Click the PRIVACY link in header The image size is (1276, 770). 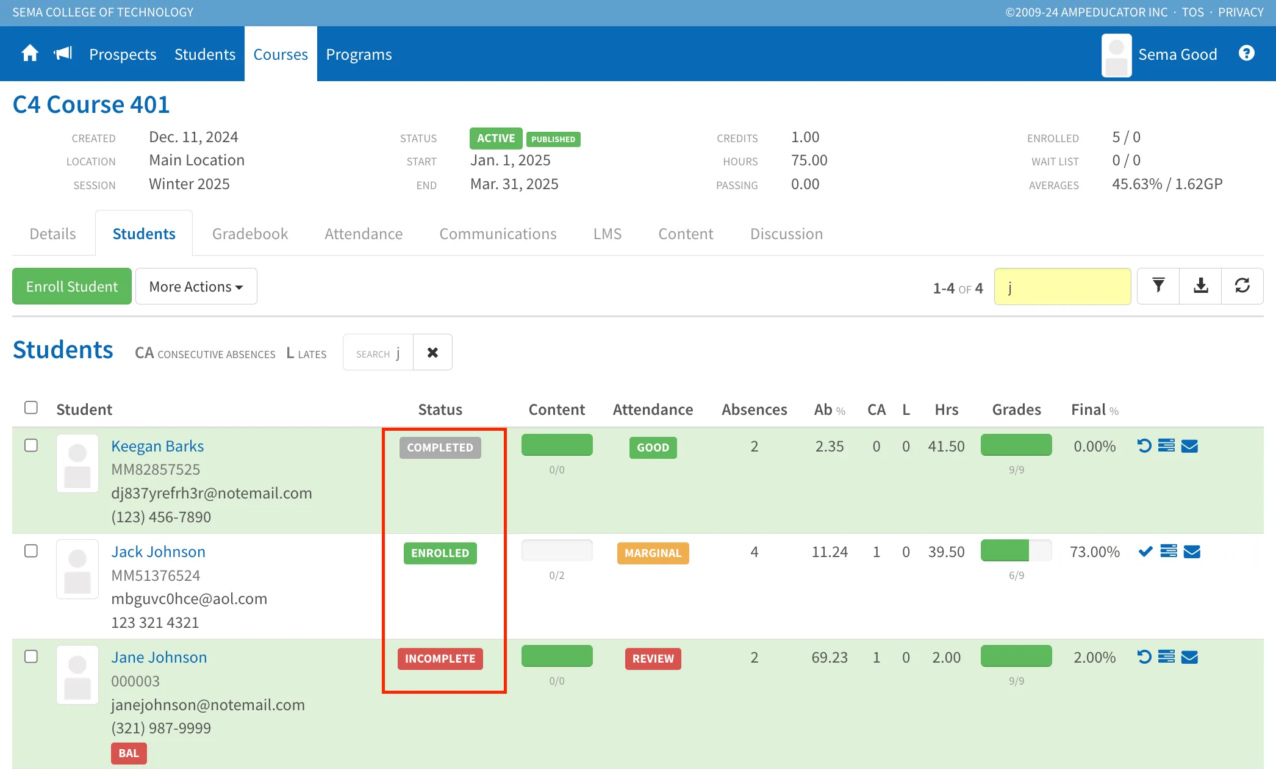pos(1241,12)
